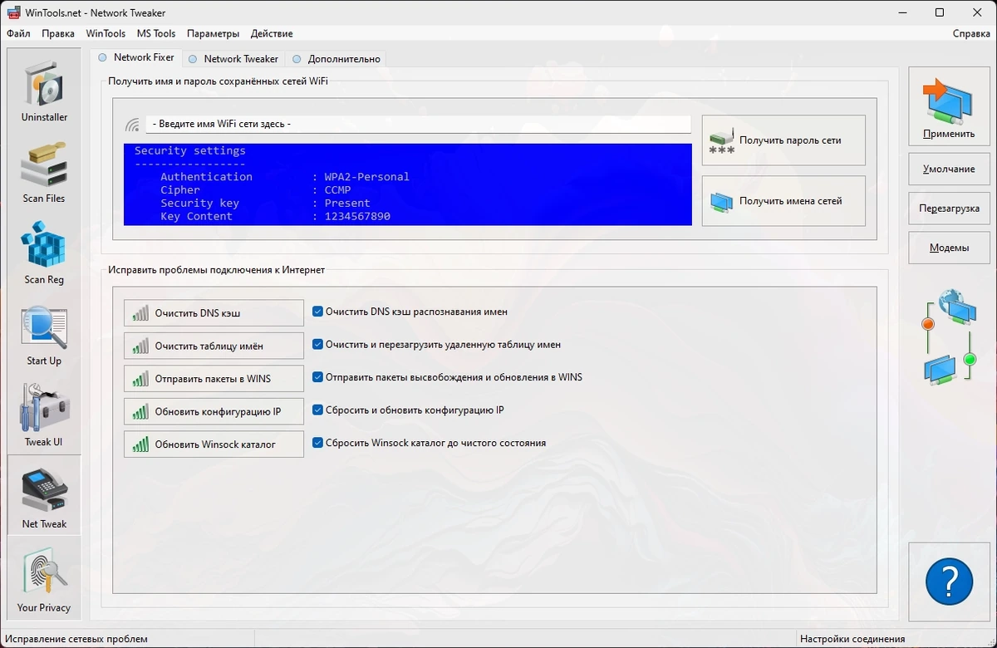Image resolution: width=997 pixels, height=648 pixels.
Task: Open the Start Up manager
Action: [x=44, y=334]
